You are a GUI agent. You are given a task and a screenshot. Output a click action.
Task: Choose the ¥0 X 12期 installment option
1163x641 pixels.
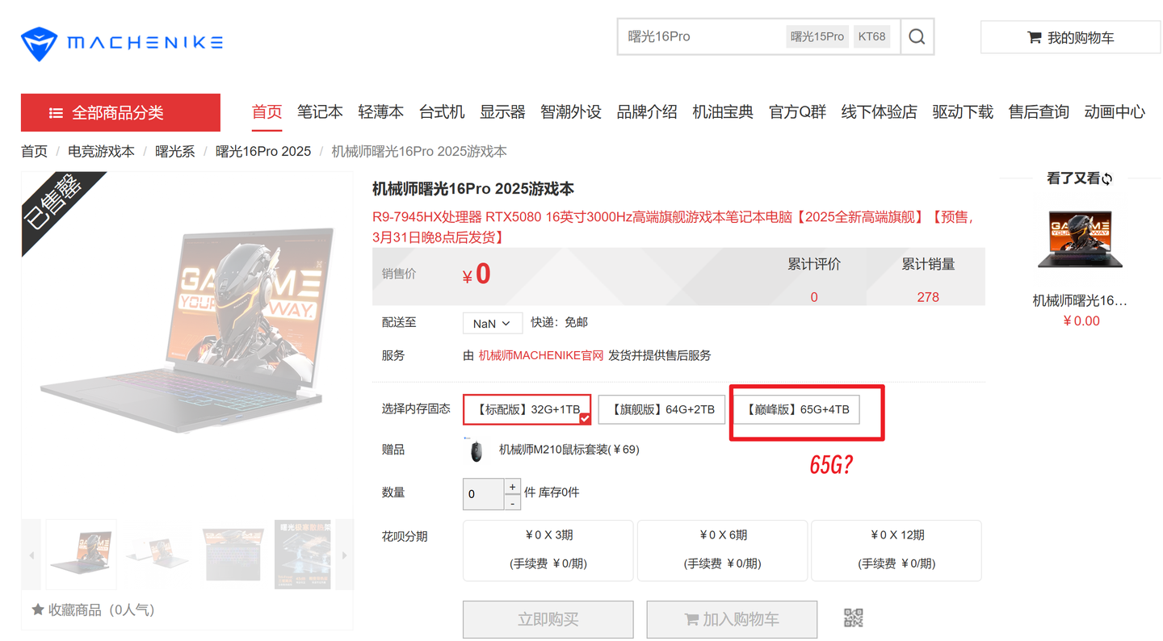(896, 551)
